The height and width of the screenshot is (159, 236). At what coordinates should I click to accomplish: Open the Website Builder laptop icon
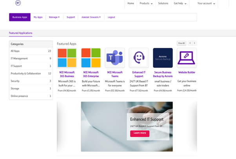click(187, 58)
